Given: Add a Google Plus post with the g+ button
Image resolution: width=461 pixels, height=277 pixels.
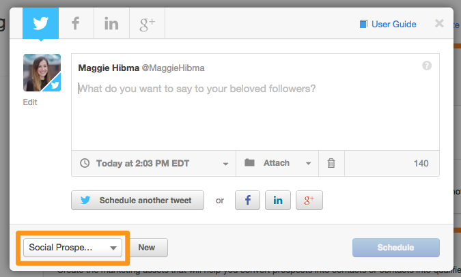Looking at the screenshot, I should (x=309, y=201).
